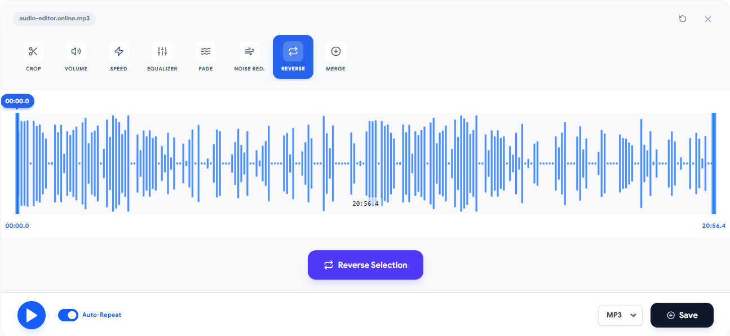Toggle the Auto-Repeat switch
This screenshot has height=336, width=730.
(x=68, y=315)
